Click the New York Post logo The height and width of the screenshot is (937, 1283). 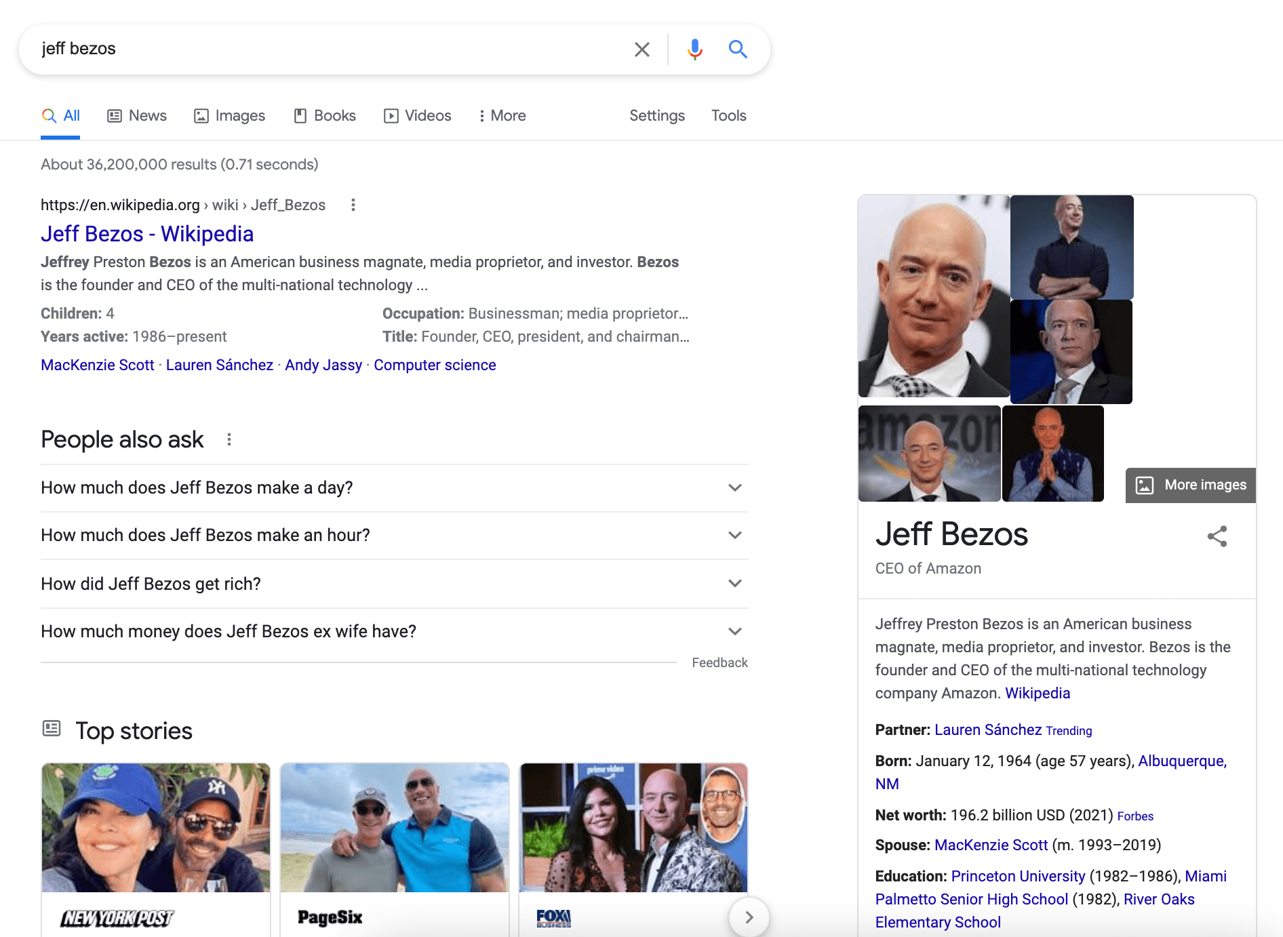(x=117, y=918)
